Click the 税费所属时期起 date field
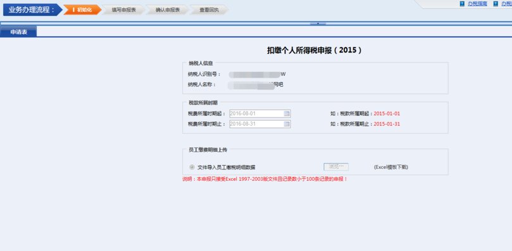 point(260,114)
